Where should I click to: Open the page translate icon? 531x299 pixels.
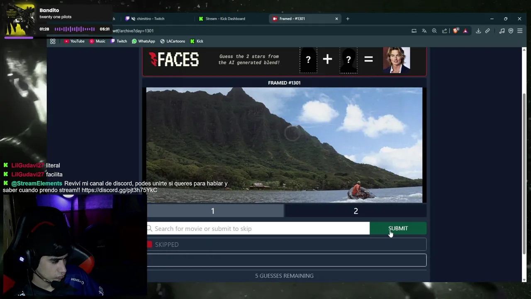424,31
